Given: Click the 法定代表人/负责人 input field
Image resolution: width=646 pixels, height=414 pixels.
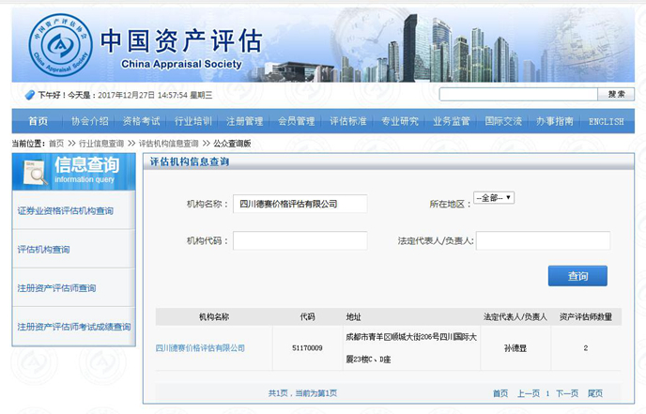Looking at the screenshot, I should pyautogui.click(x=543, y=240).
